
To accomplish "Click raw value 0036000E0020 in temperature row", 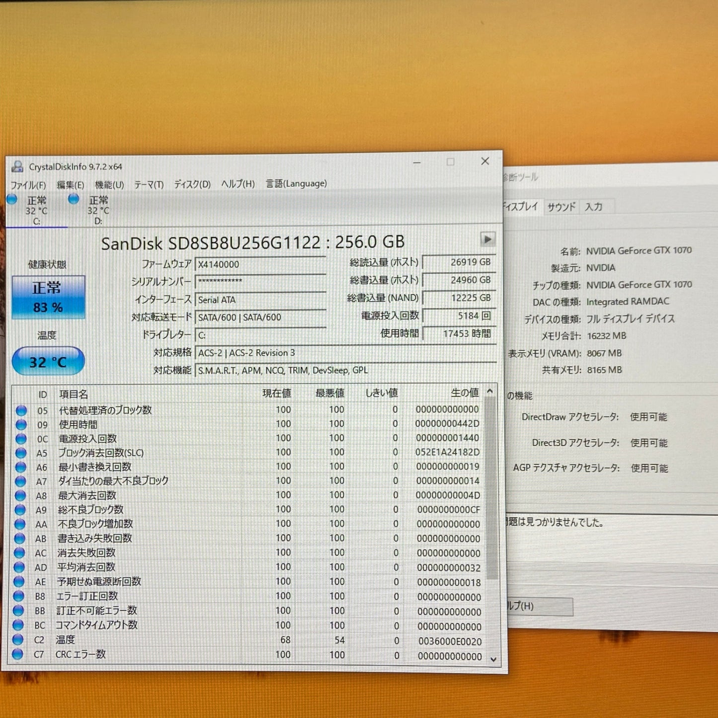I will point(450,641).
